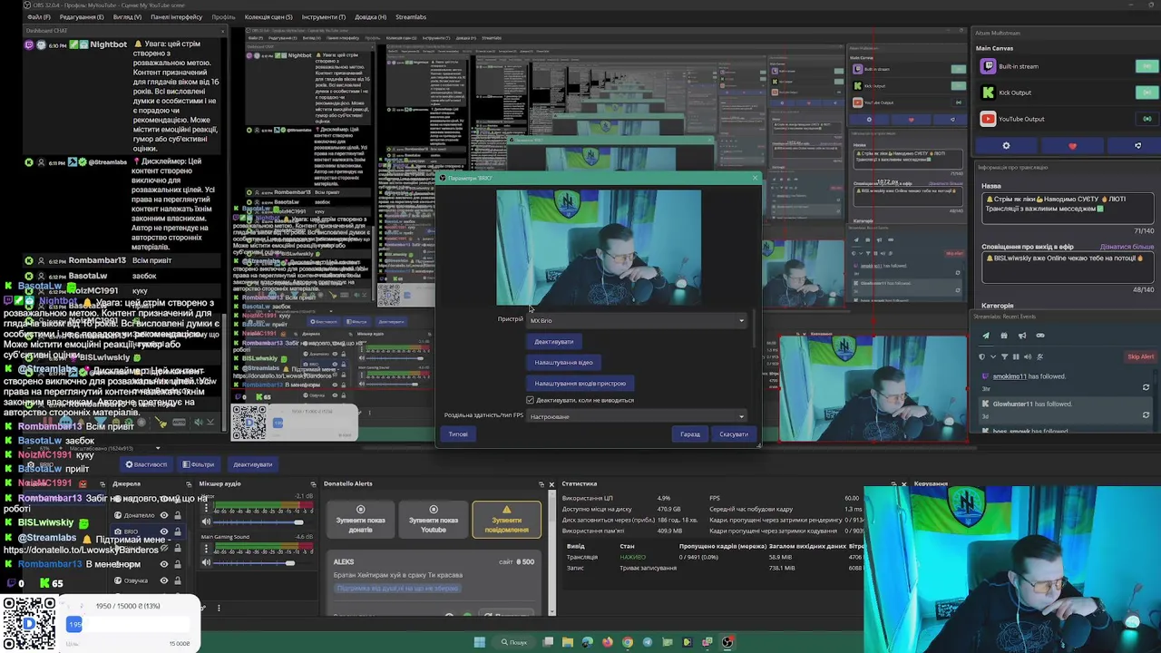Toggle visibility of BRIO source
The height and width of the screenshot is (653, 1161).
(164, 531)
